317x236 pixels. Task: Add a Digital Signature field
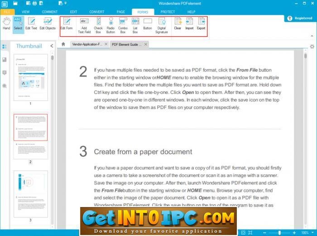(162, 26)
